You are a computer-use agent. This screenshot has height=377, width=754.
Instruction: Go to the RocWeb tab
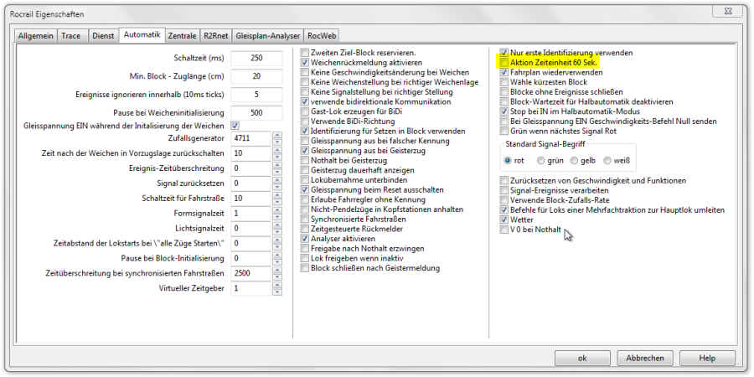[x=322, y=35]
